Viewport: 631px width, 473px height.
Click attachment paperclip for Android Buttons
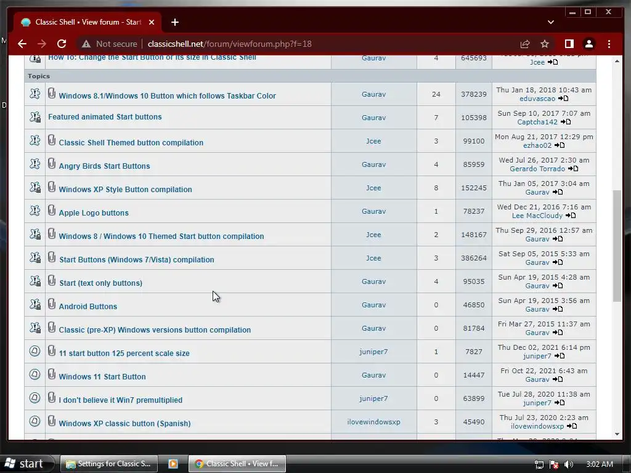tap(52, 304)
